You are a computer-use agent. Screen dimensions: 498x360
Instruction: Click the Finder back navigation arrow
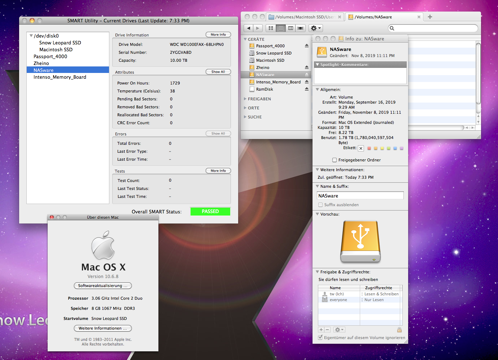(248, 28)
